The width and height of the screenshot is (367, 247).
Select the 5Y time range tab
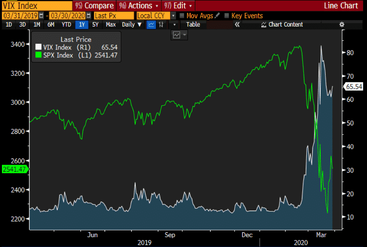pyautogui.click(x=96, y=24)
